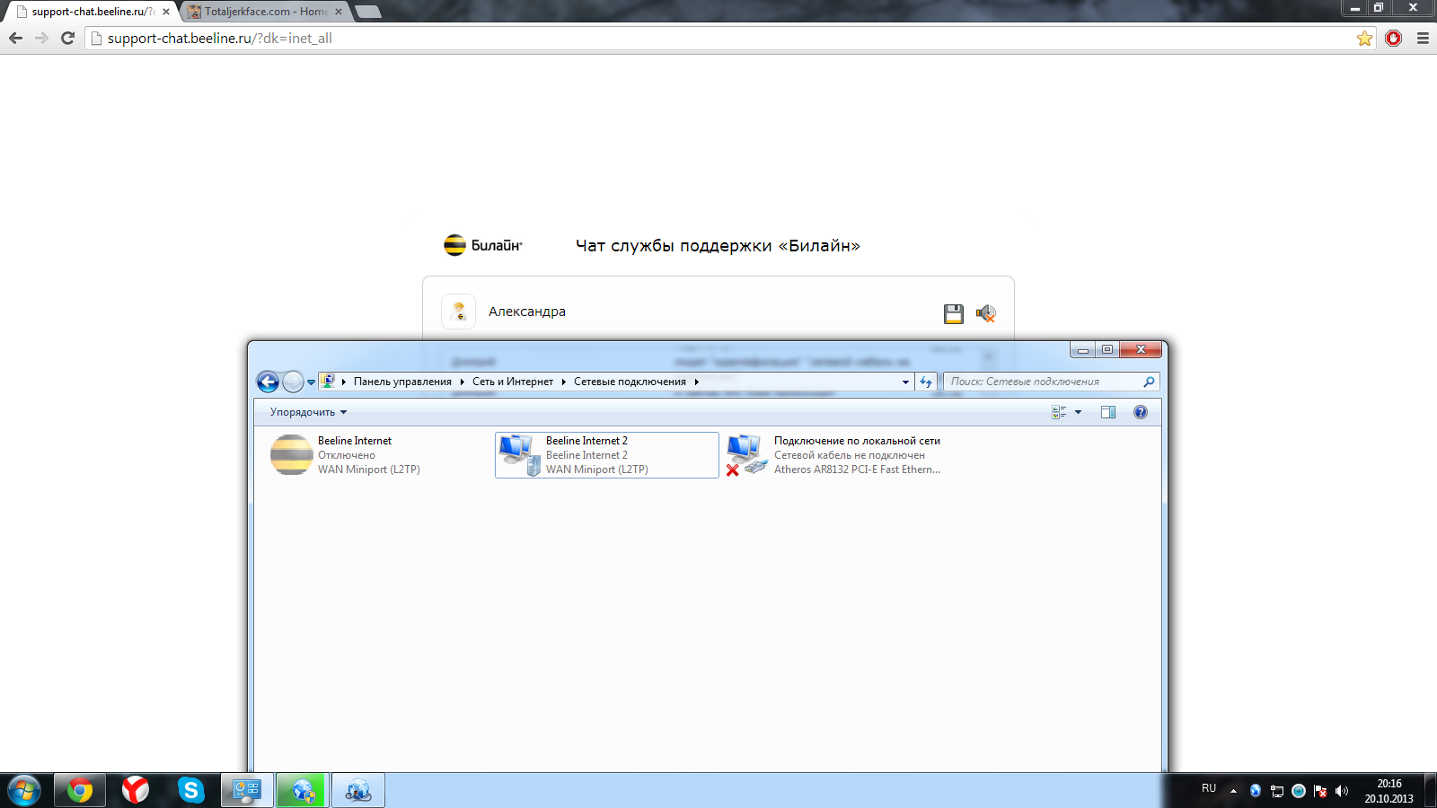This screenshot has width=1437, height=808.
Task: Open Explorer help
Action: [x=1141, y=412]
